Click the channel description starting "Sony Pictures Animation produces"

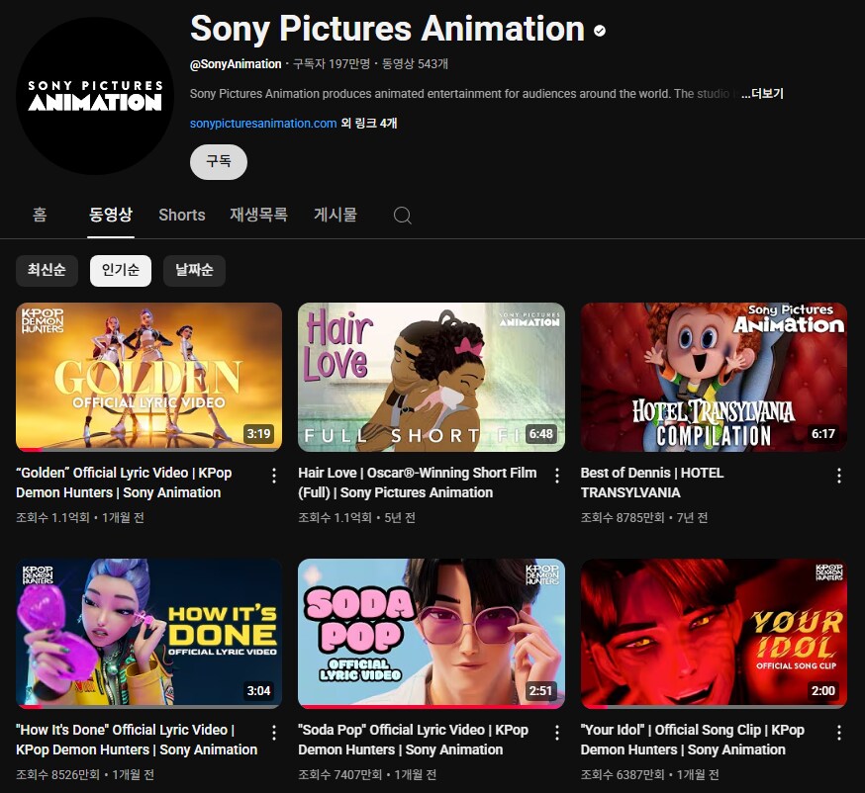pyautogui.click(x=462, y=94)
